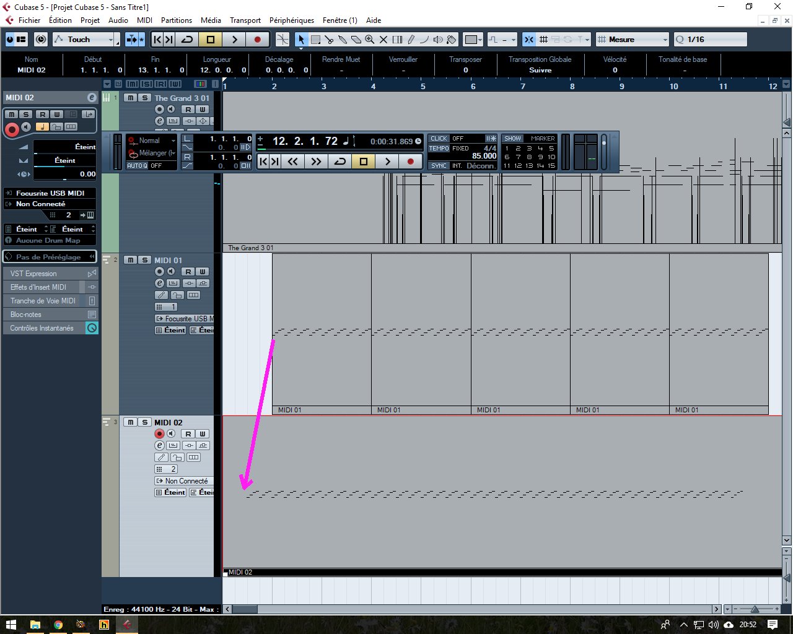Open the Projet menu

pyautogui.click(x=90, y=20)
